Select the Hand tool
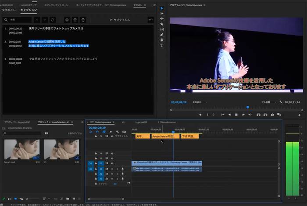Image resolution: width=307 pixels, height=206 pixels. click(x=162, y=40)
